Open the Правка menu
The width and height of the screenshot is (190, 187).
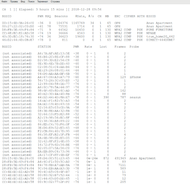(14, 2)
